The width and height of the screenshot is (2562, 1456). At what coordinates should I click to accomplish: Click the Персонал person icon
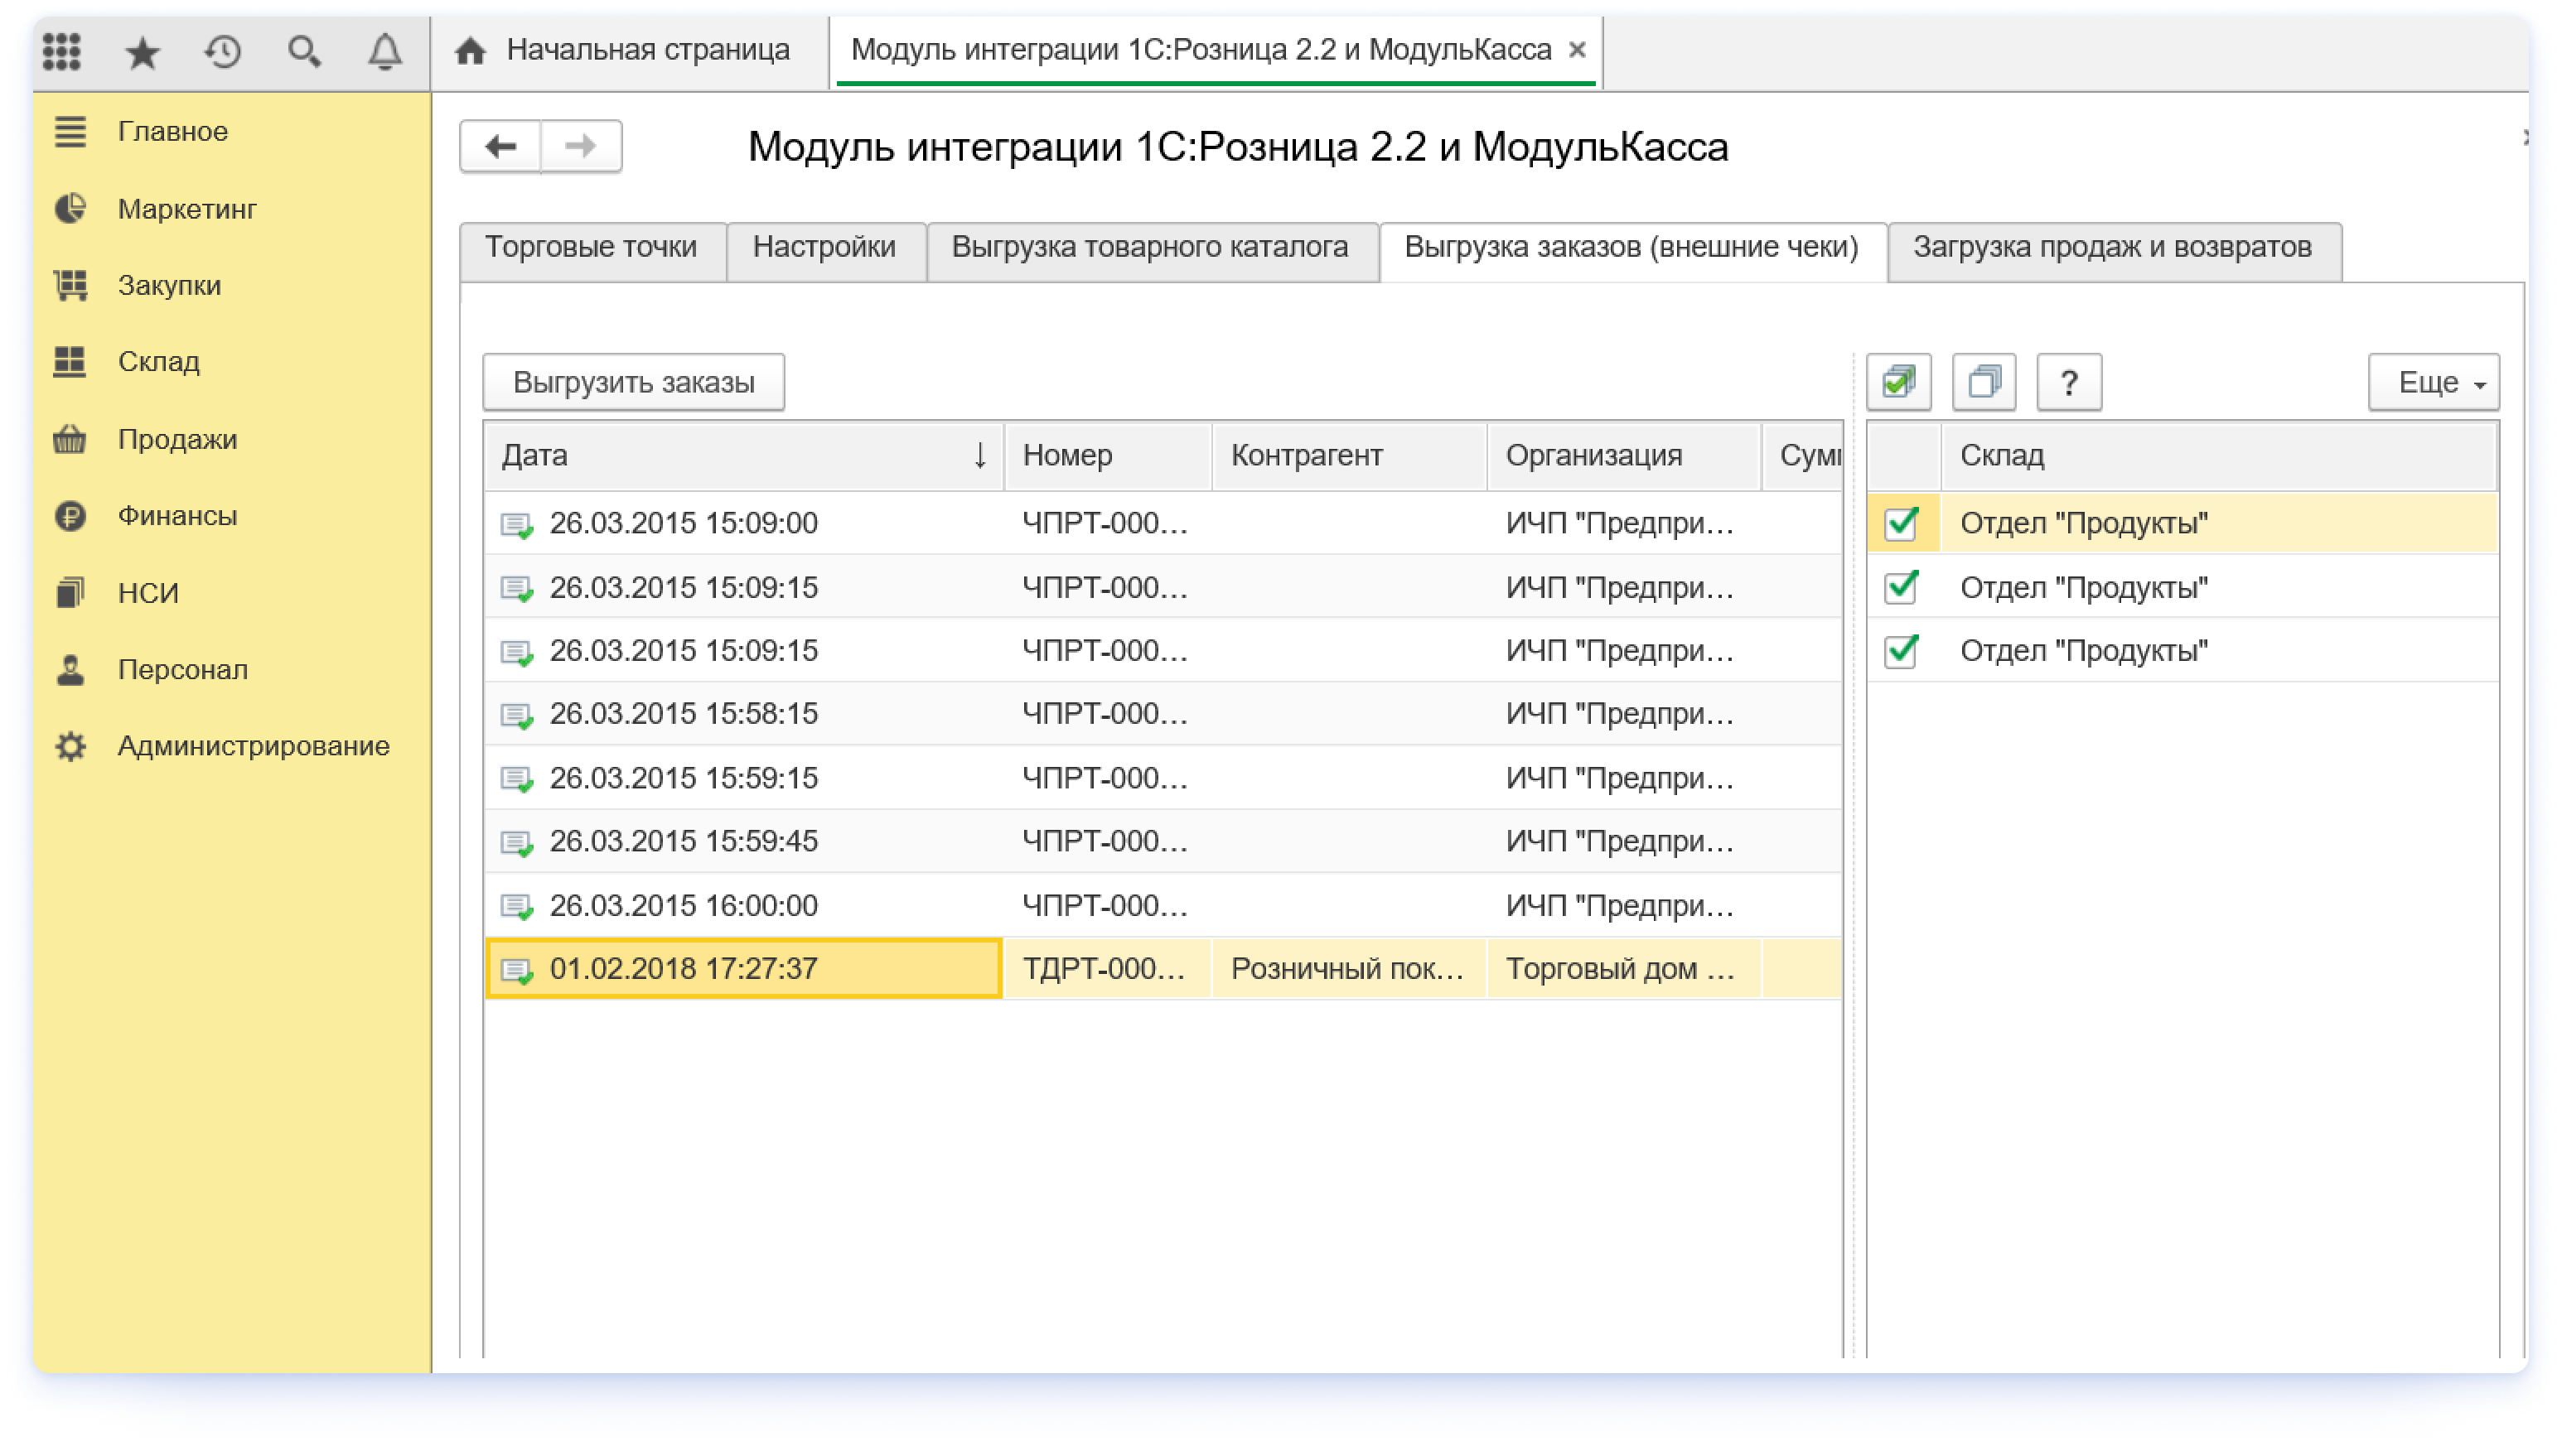click(70, 669)
